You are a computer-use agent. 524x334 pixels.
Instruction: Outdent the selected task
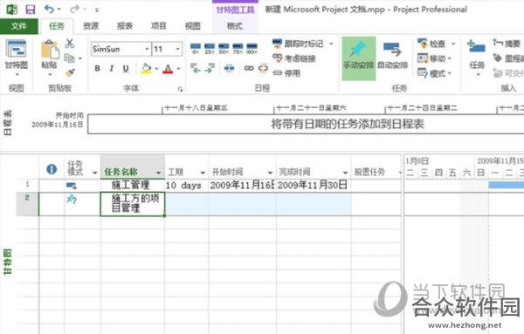pyautogui.click(x=196, y=68)
